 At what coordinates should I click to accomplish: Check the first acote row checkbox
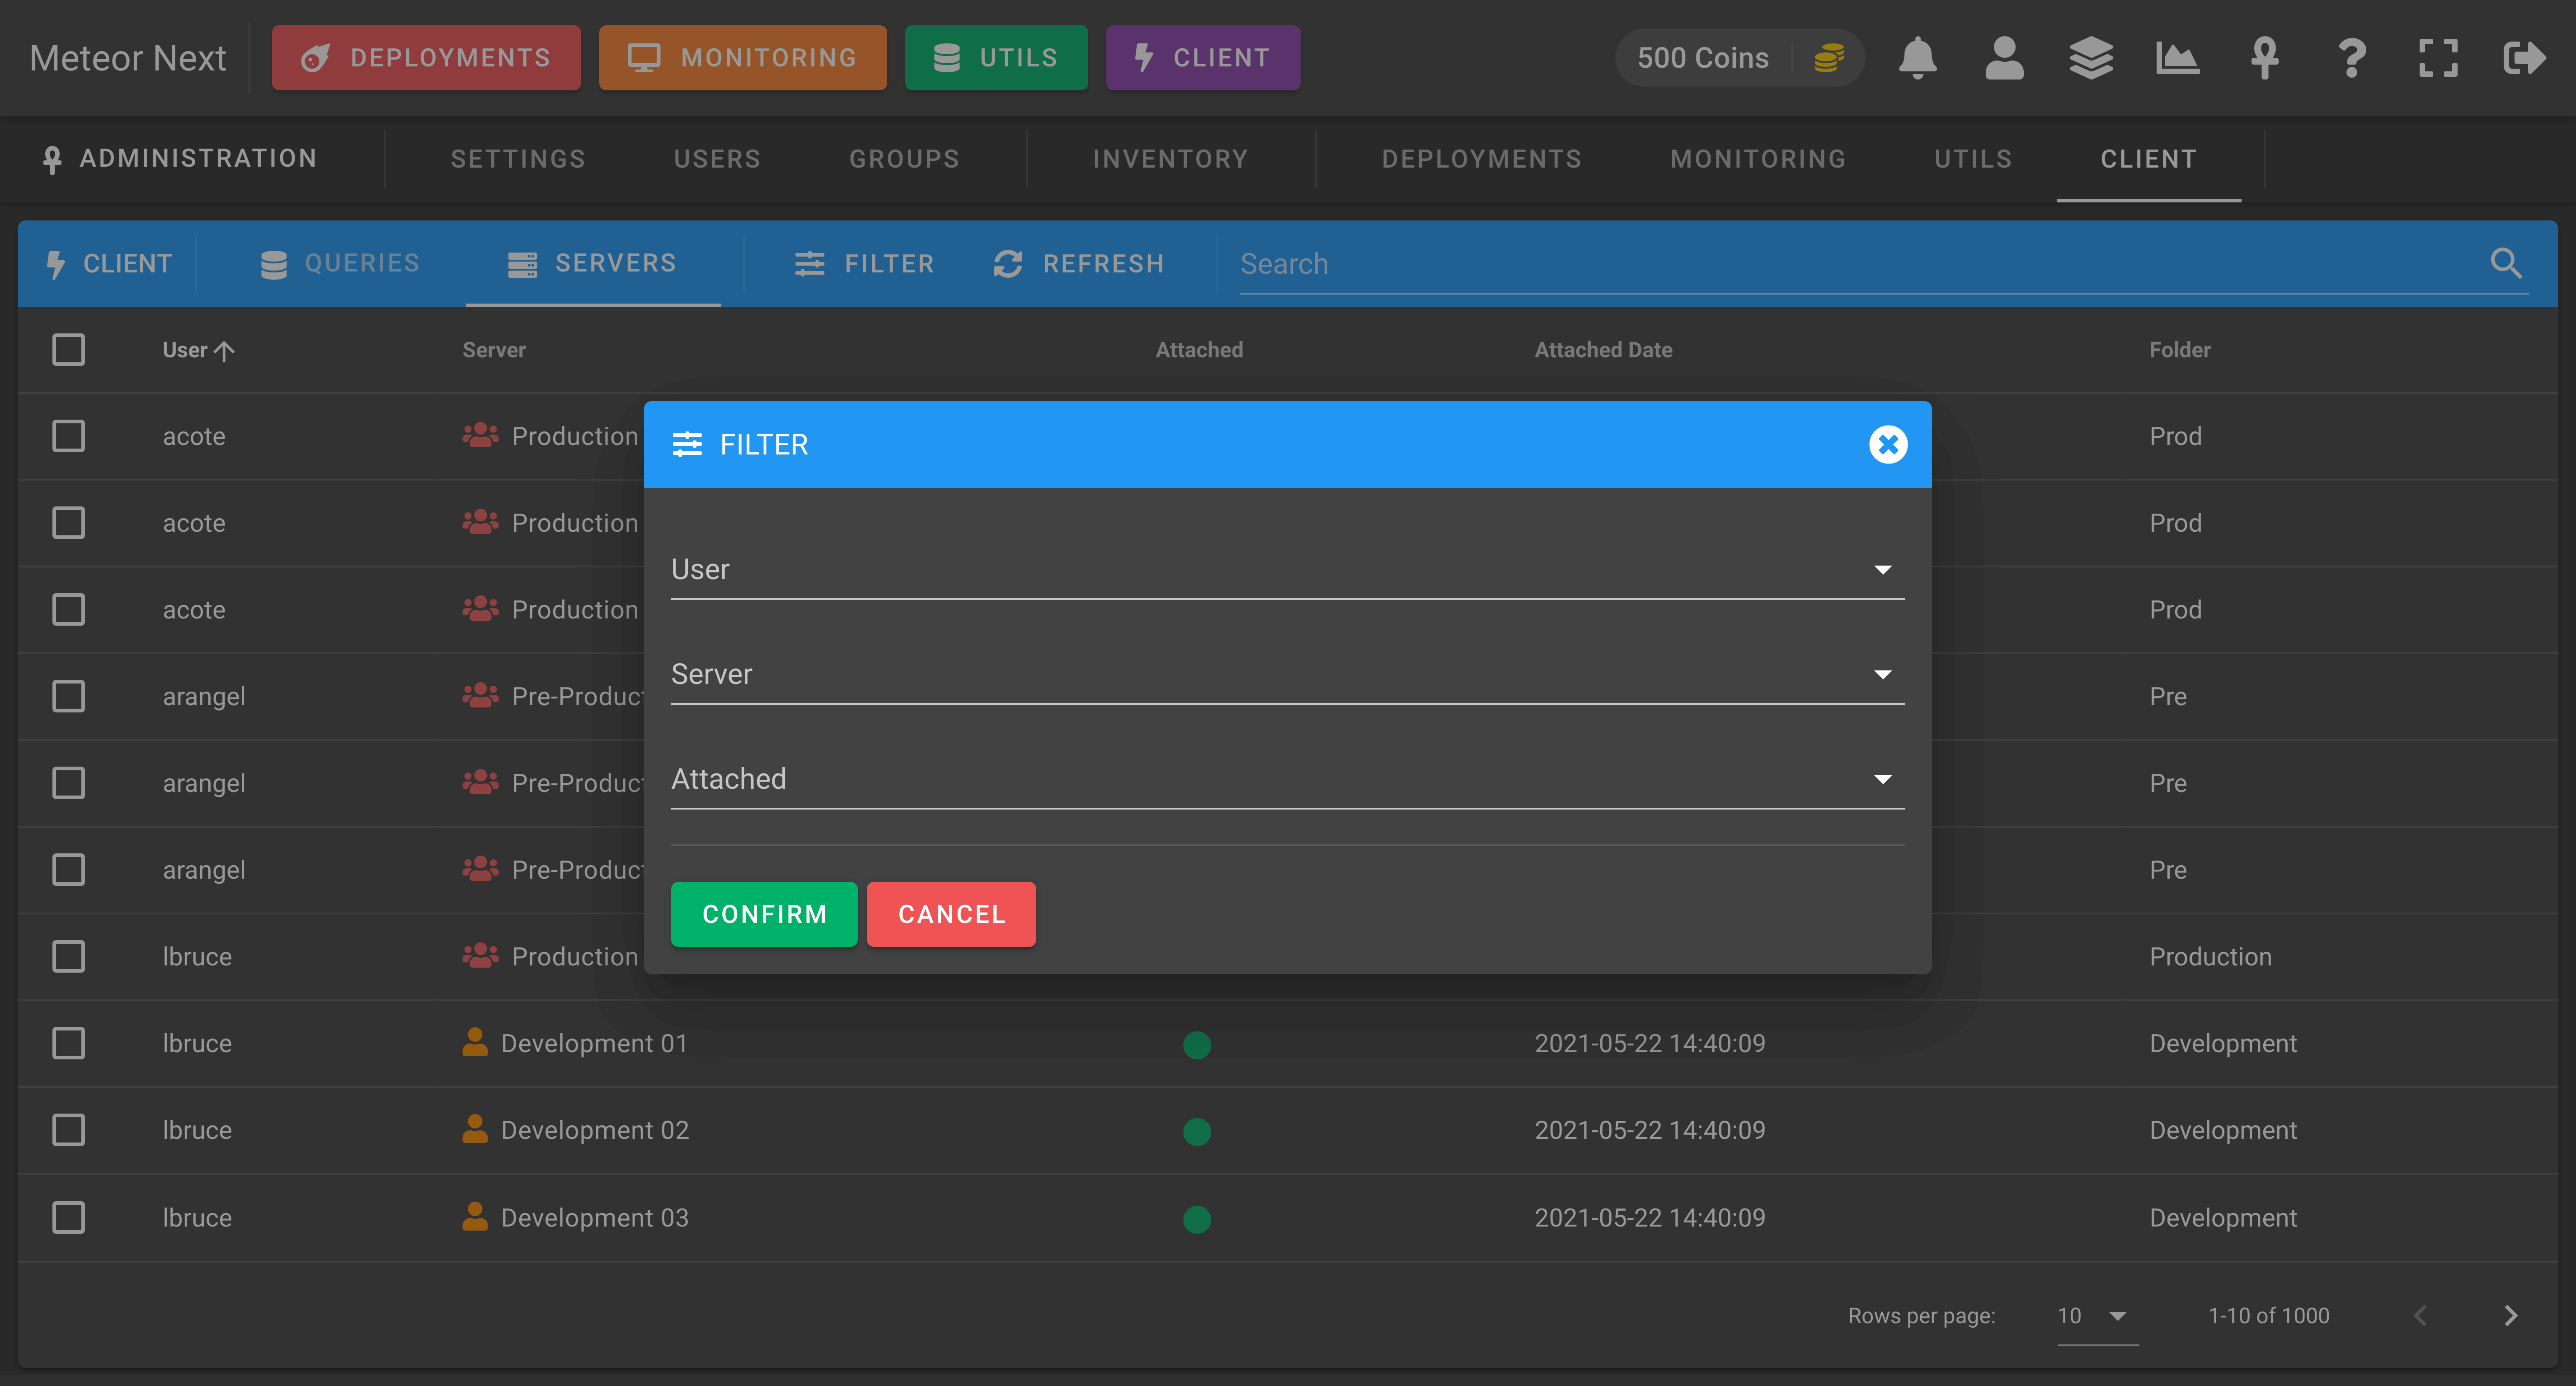(68, 435)
